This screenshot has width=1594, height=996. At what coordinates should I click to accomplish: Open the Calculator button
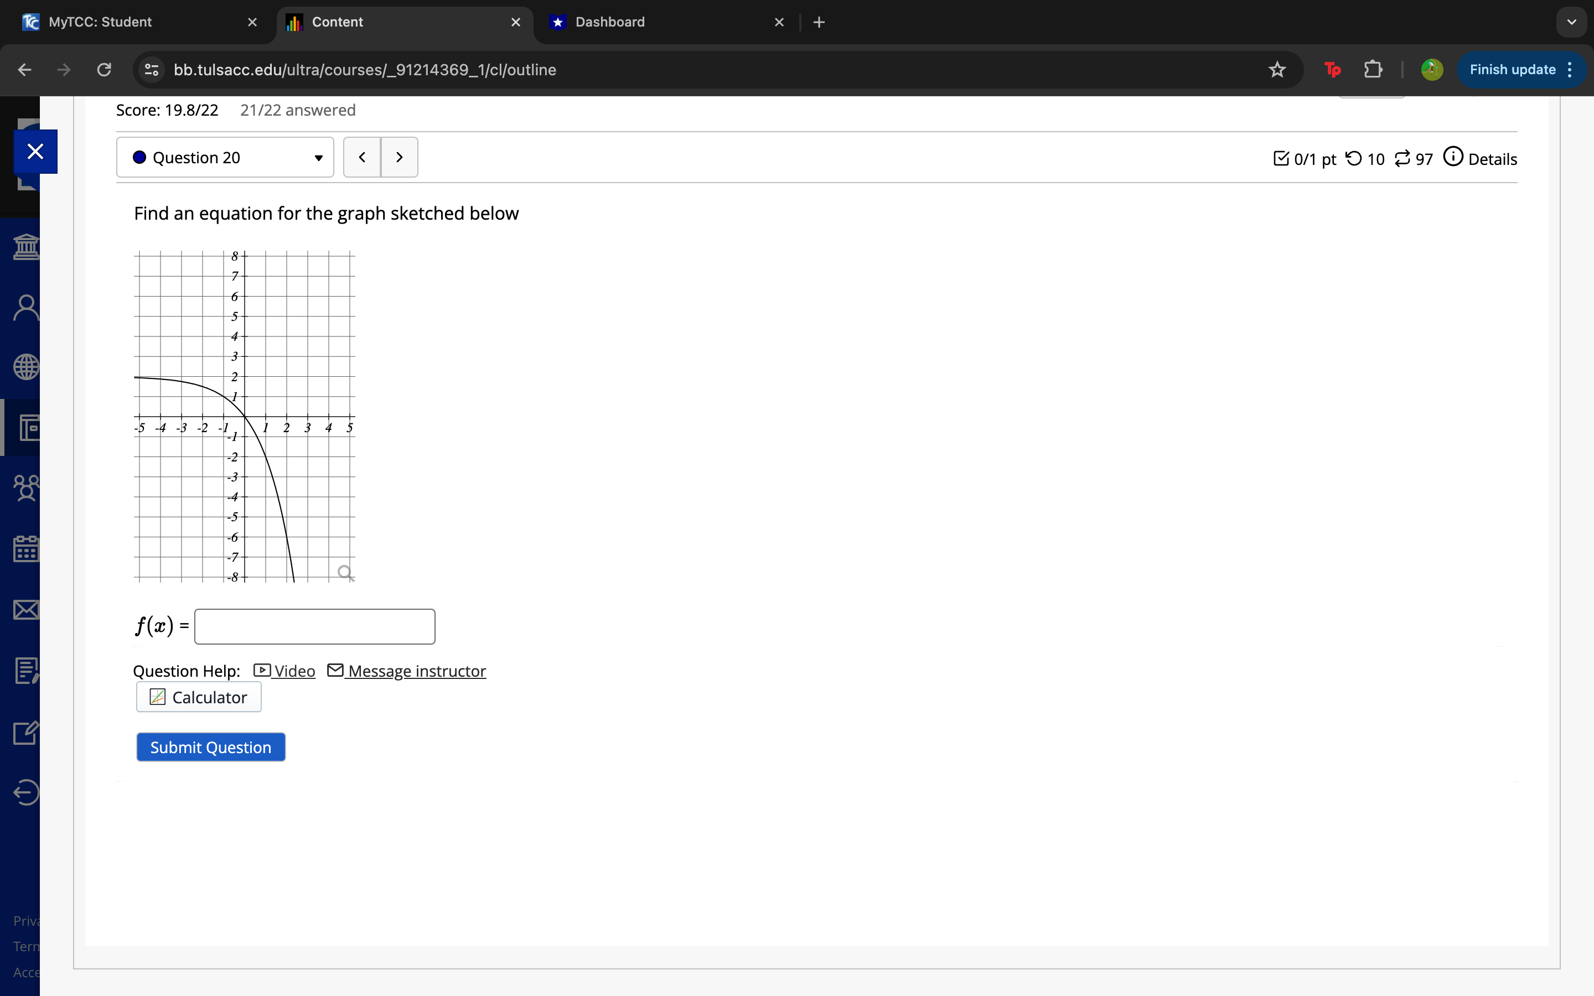tap(199, 697)
